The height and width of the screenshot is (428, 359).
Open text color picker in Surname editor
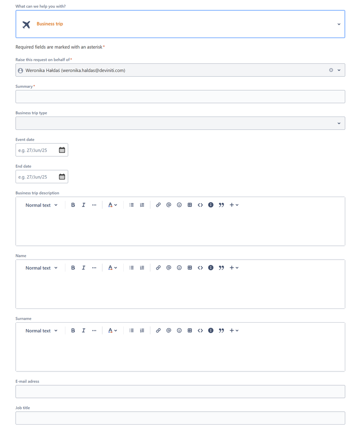113,331
